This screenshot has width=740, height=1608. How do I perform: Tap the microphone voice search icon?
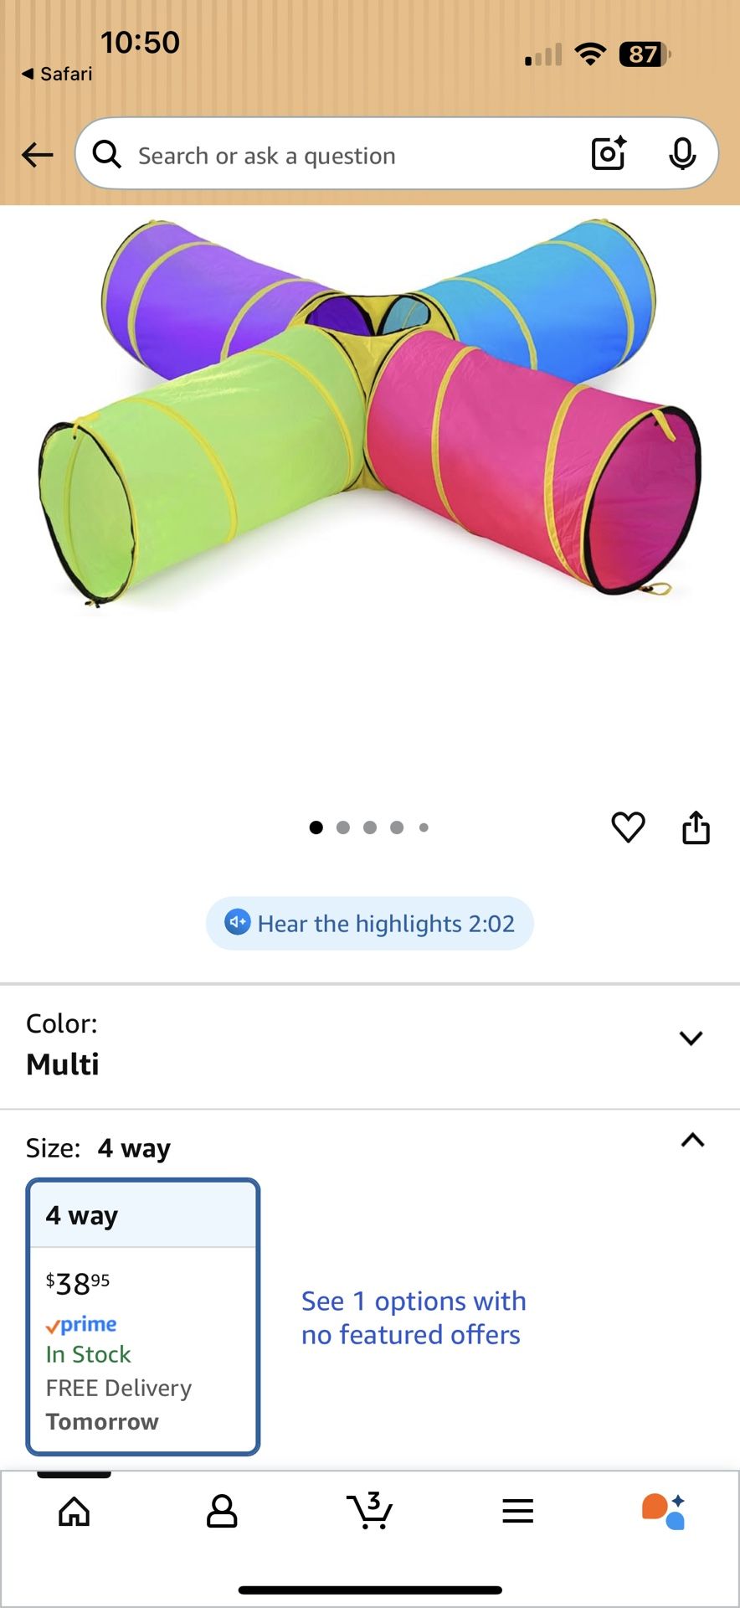click(682, 153)
